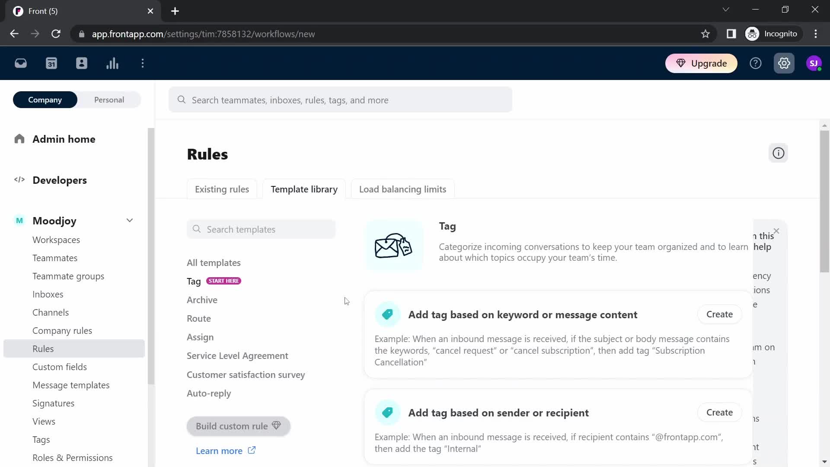Select the Archive template category
Viewport: 830px width, 467px height.
pyautogui.click(x=202, y=299)
